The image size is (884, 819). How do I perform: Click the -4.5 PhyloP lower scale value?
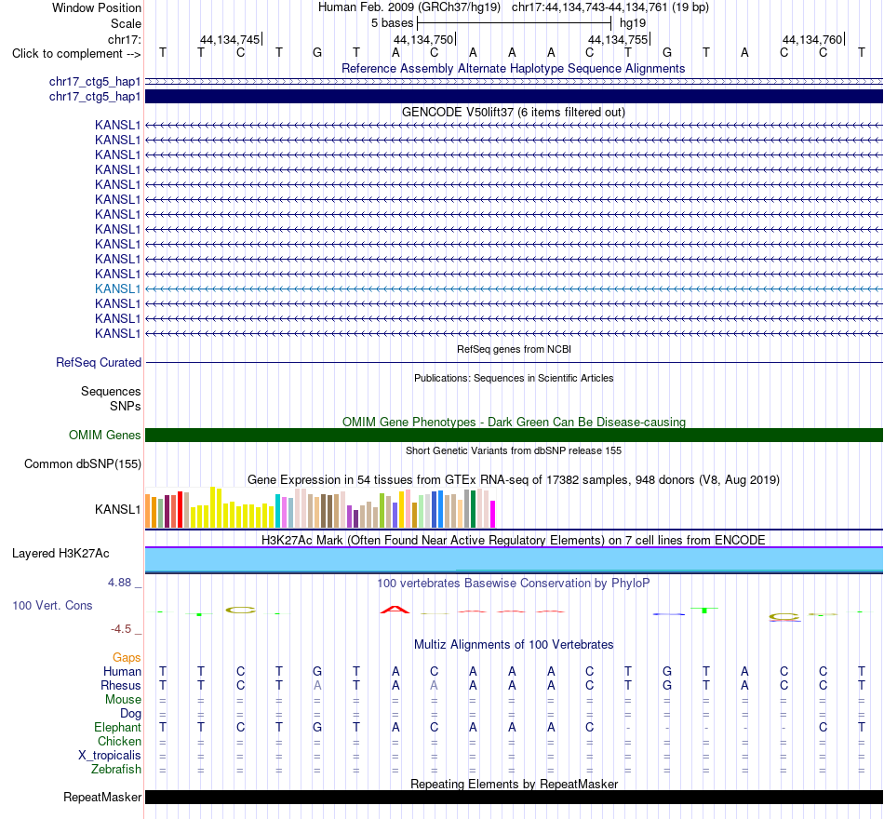[x=121, y=628]
